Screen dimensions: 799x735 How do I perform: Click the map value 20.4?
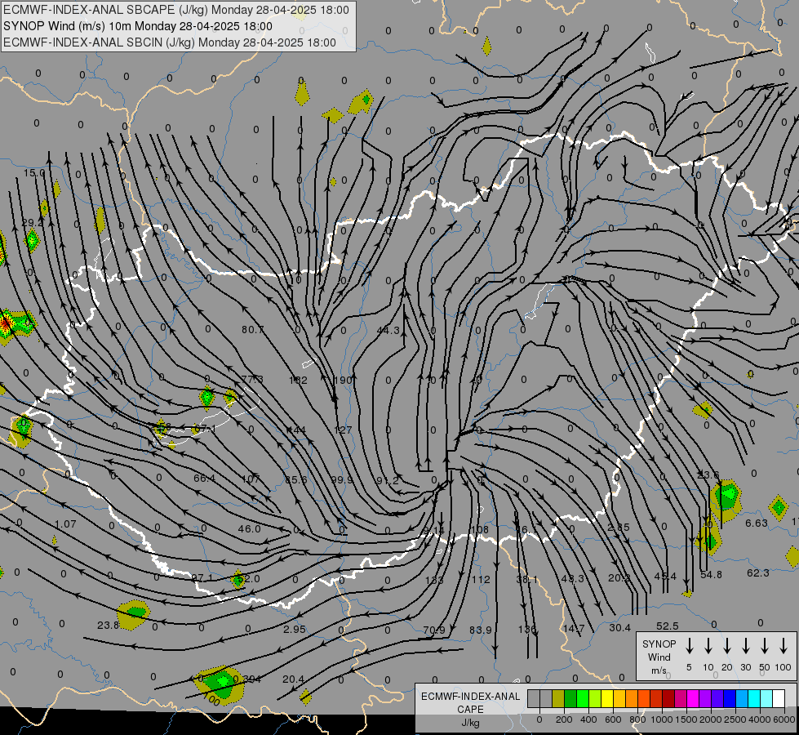point(293,679)
